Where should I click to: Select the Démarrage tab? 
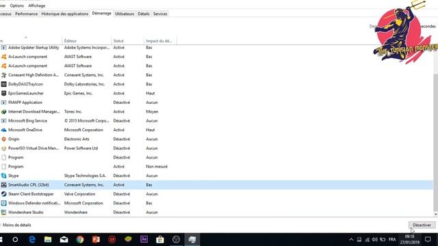(101, 14)
